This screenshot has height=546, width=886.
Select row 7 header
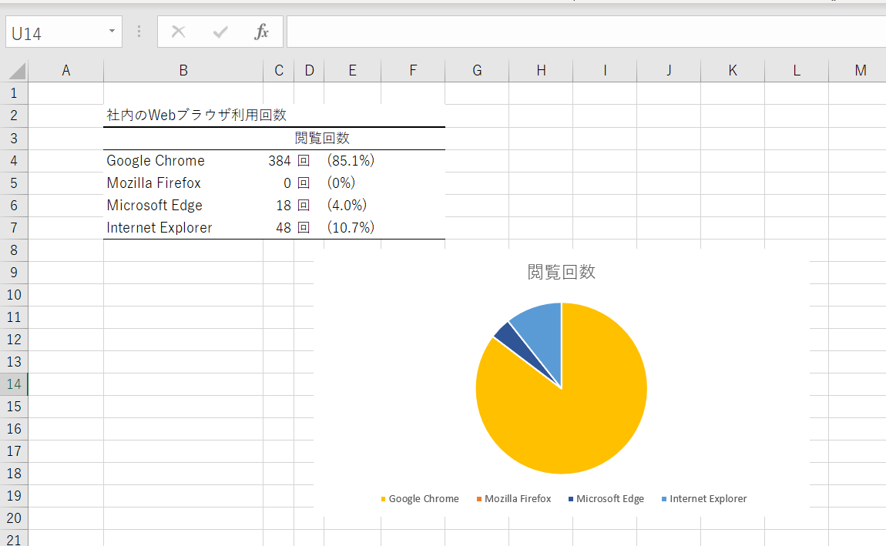[14, 227]
